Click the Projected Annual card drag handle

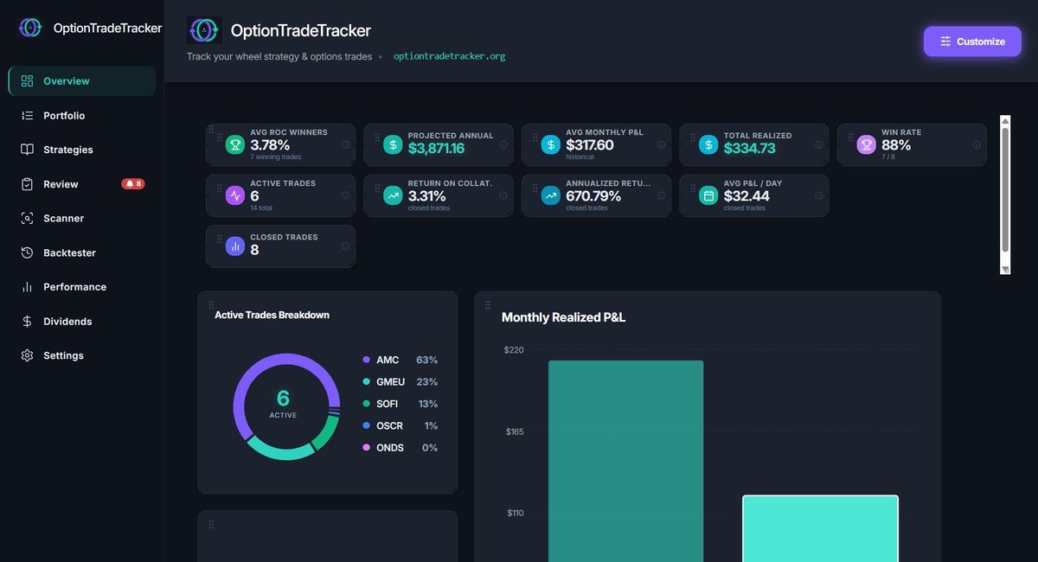(x=377, y=138)
